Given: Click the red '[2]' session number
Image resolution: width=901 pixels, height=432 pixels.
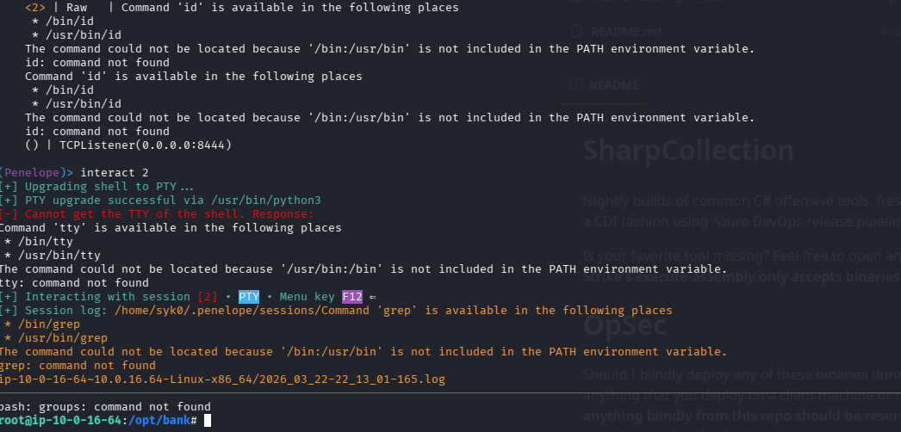Looking at the screenshot, I should click(208, 297).
